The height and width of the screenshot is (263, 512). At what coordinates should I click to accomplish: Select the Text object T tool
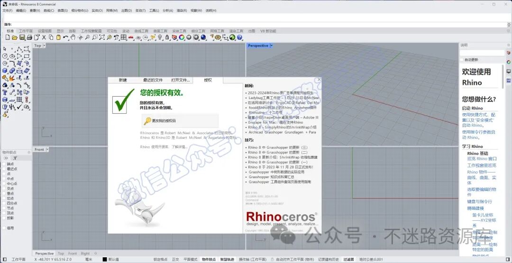(5, 92)
